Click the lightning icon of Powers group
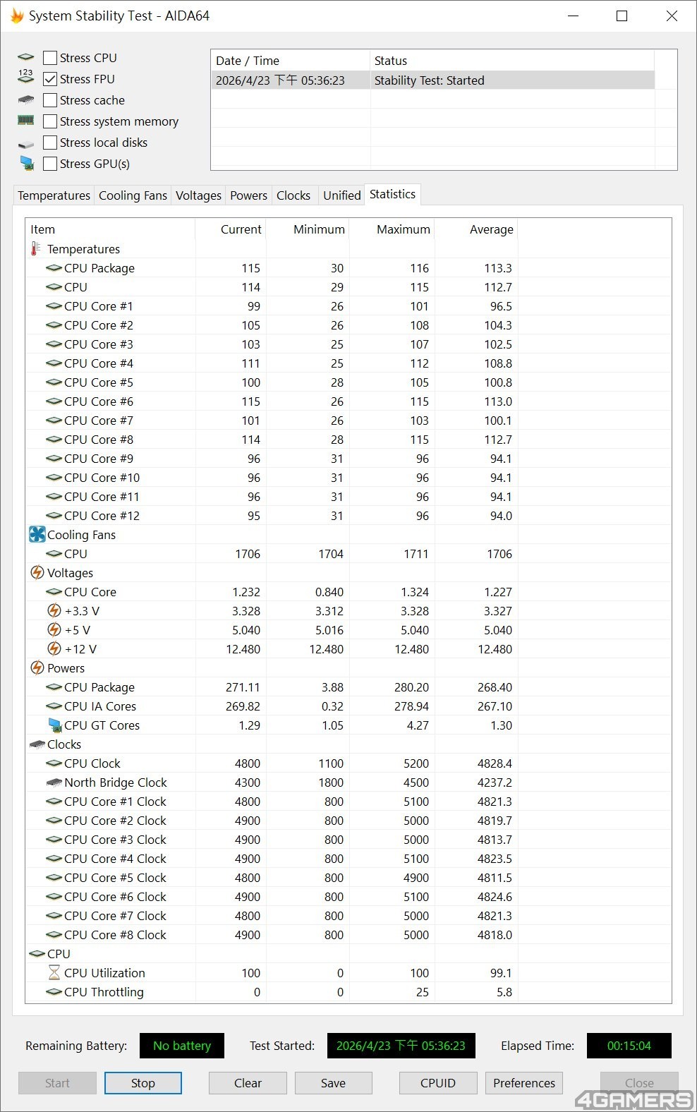Screen dimensions: 697x1112 [37, 667]
